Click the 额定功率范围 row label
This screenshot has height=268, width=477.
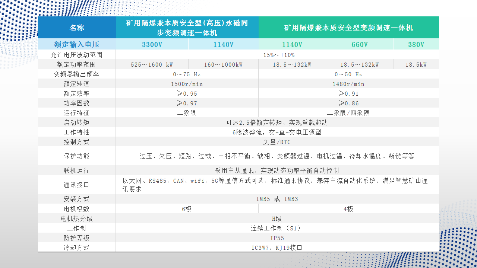(x=76, y=64)
